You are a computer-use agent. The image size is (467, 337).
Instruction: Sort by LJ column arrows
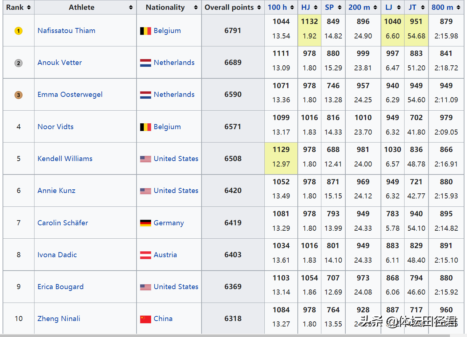tap(399, 7)
